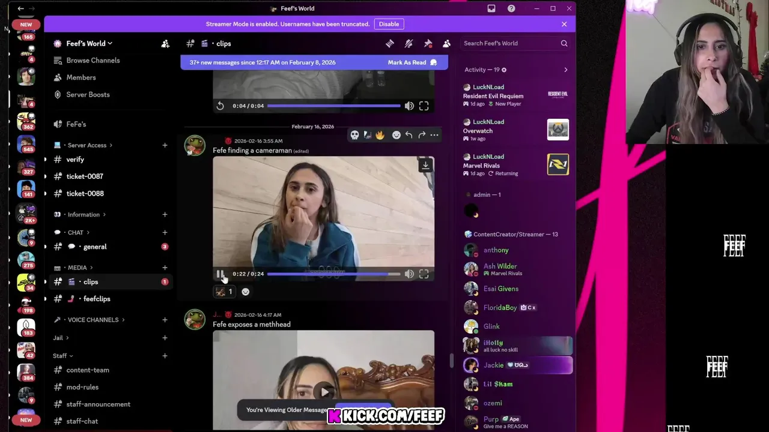Open the add reaction smiley in message toolbar
This screenshot has height=432, width=769.
click(x=396, y=135)
